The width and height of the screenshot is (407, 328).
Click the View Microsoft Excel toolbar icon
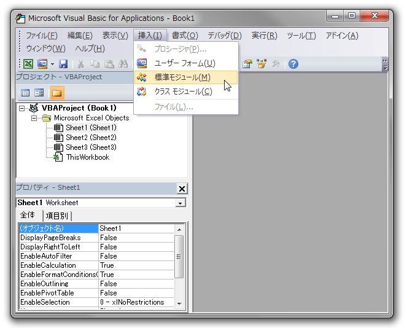click(28, 64)
